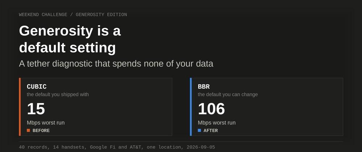Click the tether diagnostic subtitle
The width and height of the screenshot is (362, 152).
[116, 64]
